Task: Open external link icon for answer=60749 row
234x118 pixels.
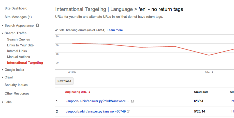Action: tap(128, 111)
